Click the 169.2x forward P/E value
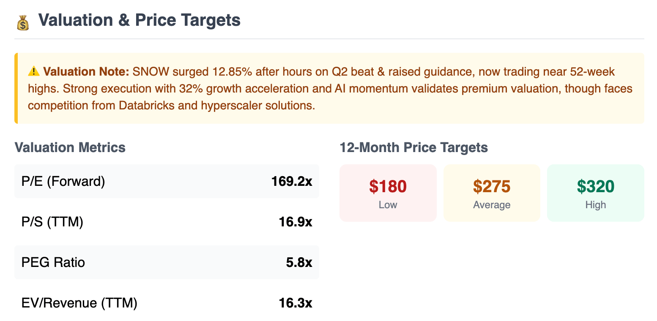The width and height of the screenshot is (657, 321). click(x=292, y=182)
